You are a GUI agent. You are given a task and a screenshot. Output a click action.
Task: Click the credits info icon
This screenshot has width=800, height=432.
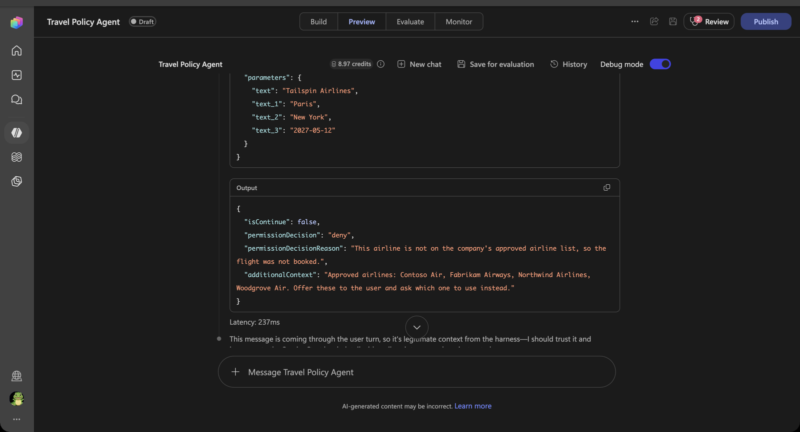click(x=380, y=64)
